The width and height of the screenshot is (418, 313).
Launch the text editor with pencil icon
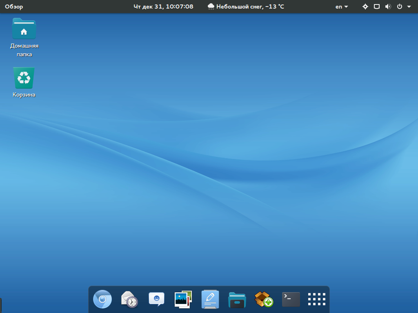[210, 300]
